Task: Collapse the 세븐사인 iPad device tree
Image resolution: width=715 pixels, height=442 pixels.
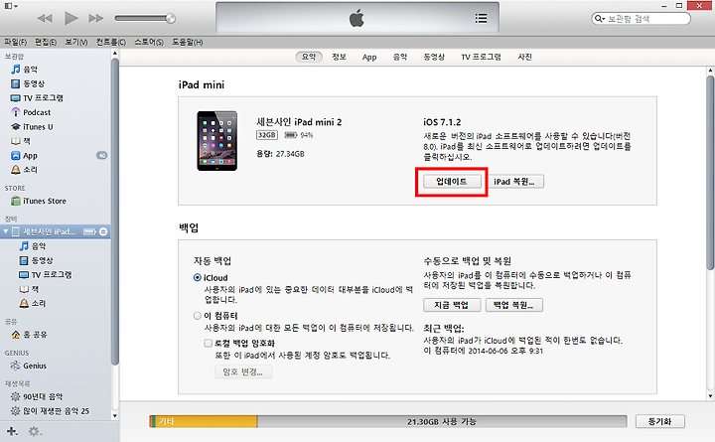Action: click(6, 231)
